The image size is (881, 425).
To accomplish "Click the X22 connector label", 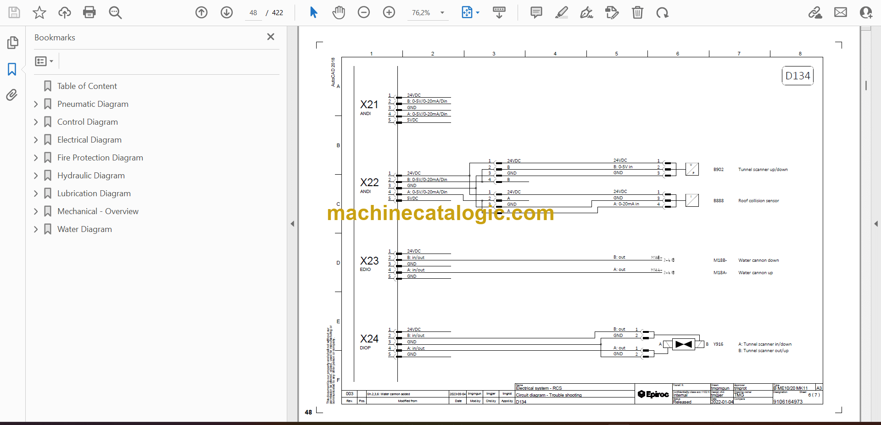I will tap(369, 182).
